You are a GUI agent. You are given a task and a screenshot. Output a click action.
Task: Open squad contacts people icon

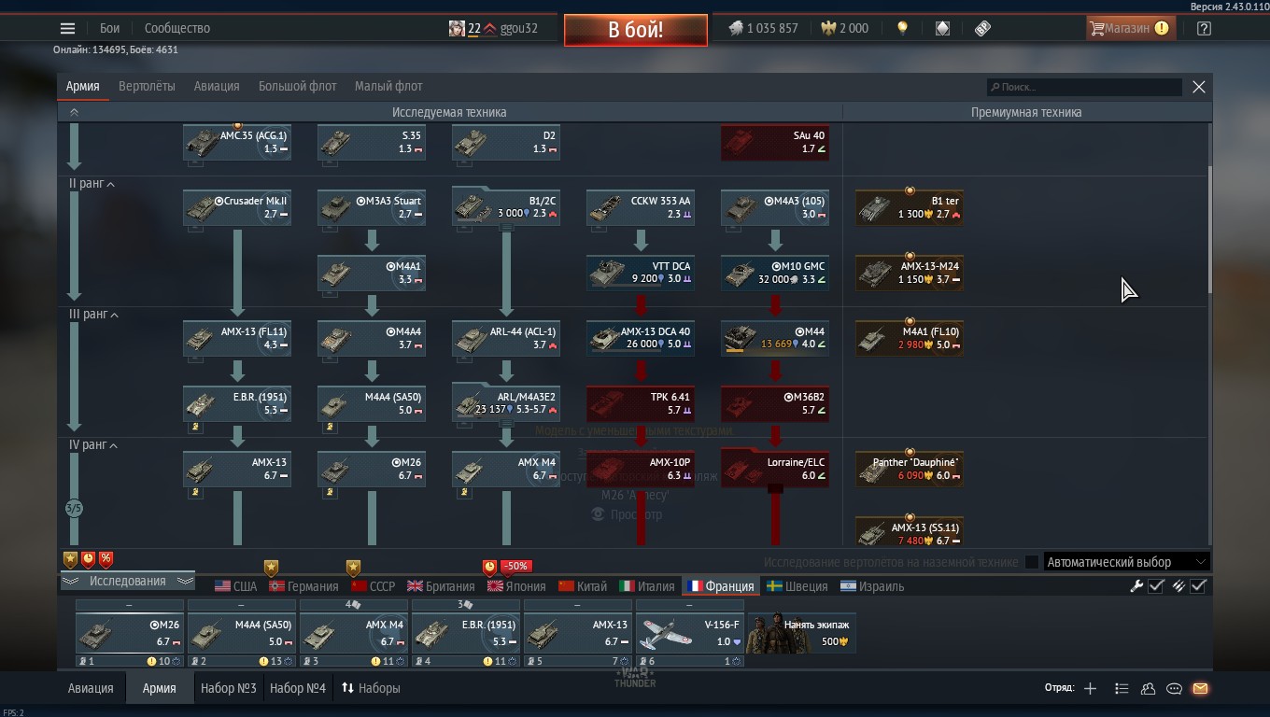point(1148,688)
